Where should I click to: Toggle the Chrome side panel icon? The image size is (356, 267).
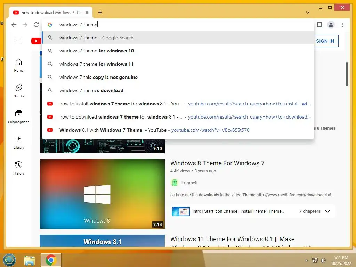click(320, 25)
